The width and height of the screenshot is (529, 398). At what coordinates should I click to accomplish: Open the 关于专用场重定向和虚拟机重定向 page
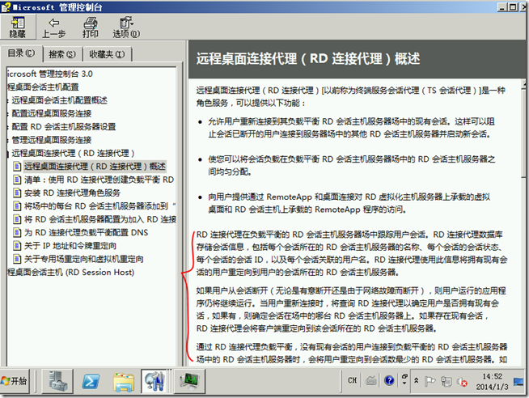click(x=83, y=259)
